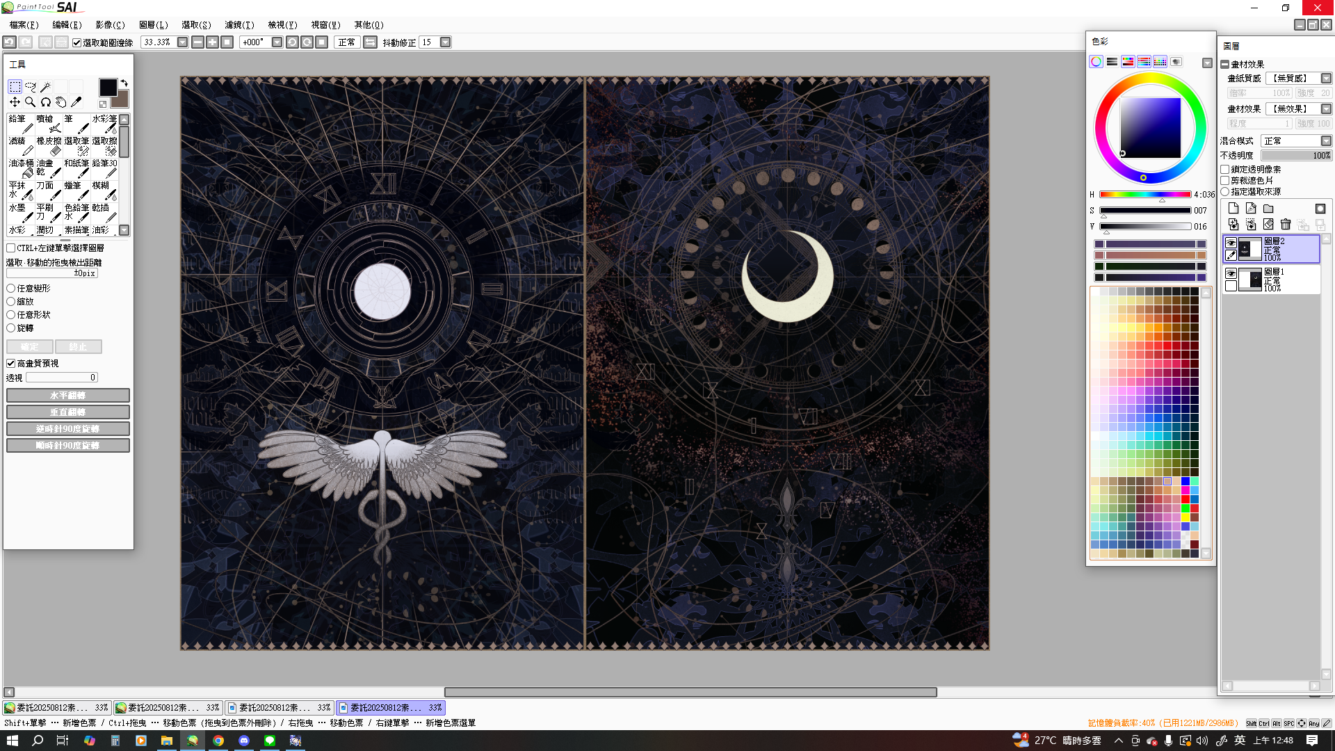Choose the 橡皮擦 eraser tool
The height and width of the screenshot is (751, 1335).
click(x=49, y=146)
